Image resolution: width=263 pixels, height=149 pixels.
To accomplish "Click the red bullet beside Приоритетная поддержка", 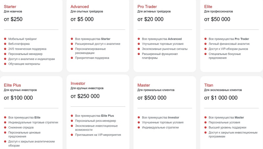I will pos(72,58).
